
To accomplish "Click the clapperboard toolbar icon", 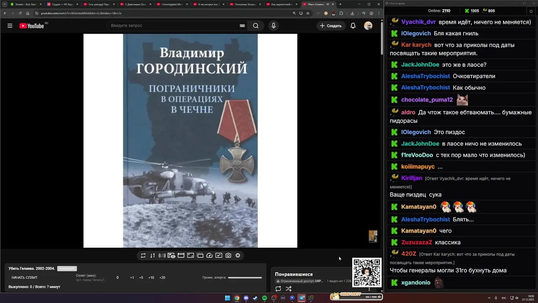I will 181,255.
